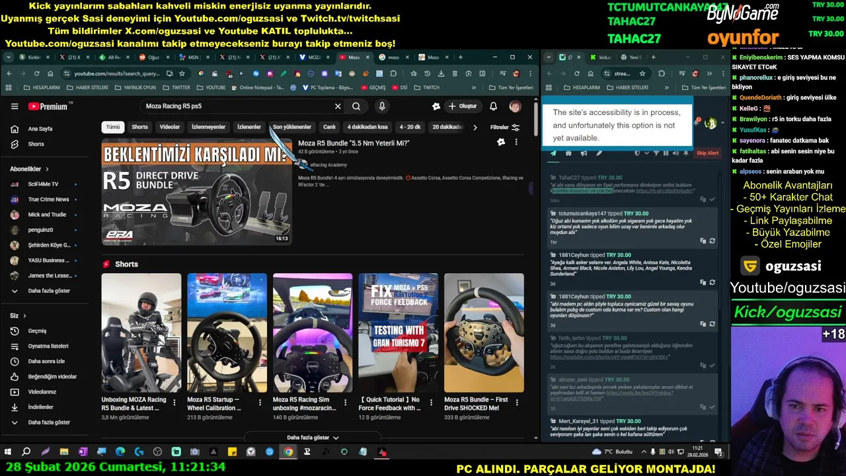Open the TWITCH bookmark folder
The image size is (846, 476).
coord(426,87)
